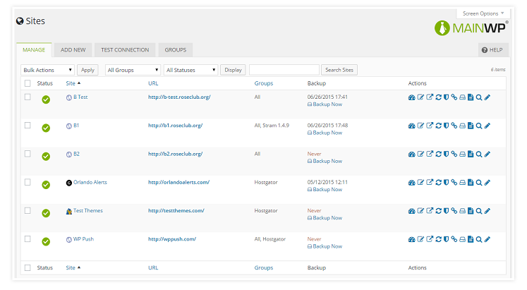Click the green status check for B Test
This screenshot has height=290, width=527.
click(46, 99)
